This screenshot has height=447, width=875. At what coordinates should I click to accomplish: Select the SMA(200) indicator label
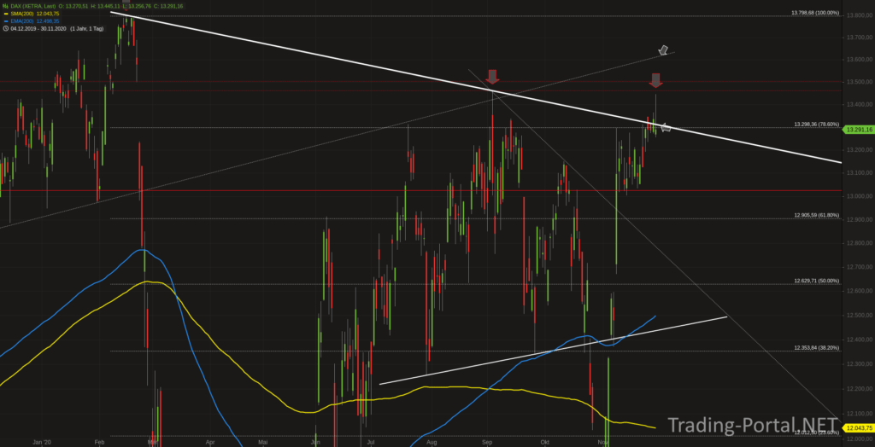(x=22, y=14)
